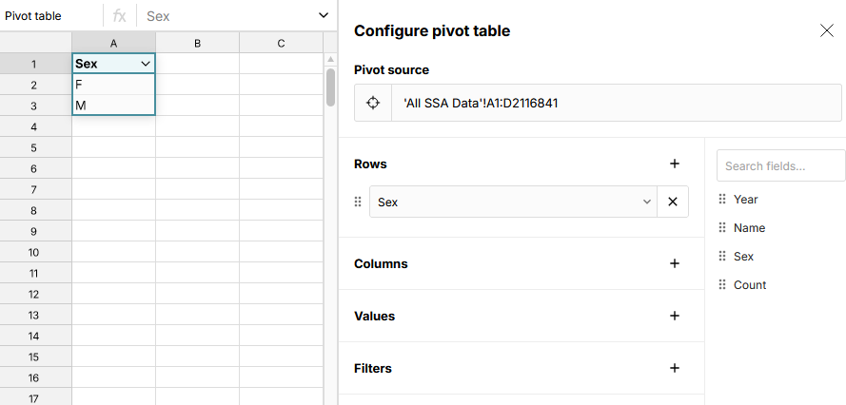Click the vertical scrollbar of the sheet
846x405 pixels.
point(330,87)
